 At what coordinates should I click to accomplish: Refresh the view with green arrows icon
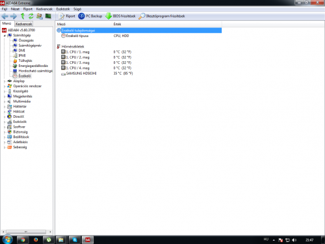31,16
